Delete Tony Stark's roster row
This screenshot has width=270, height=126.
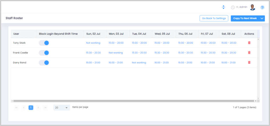(x=249, y=43)
